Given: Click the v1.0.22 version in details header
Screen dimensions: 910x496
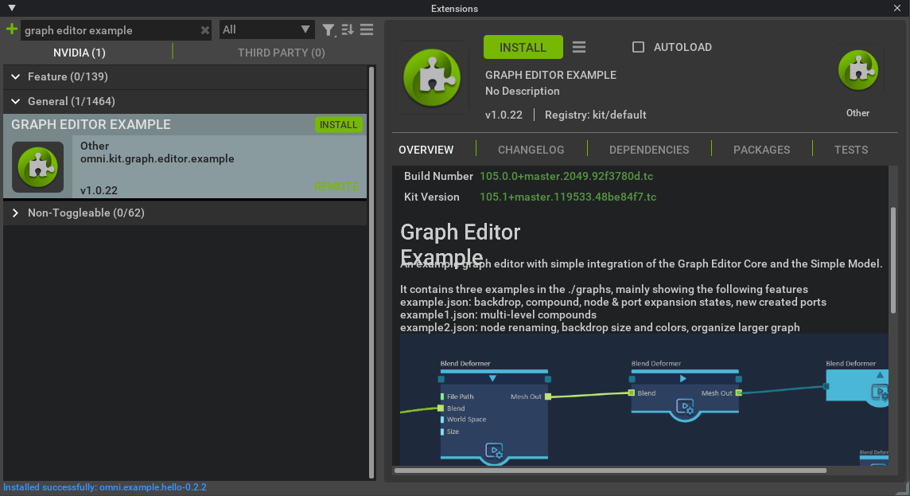Looking at the screenshot, I should 504,115.
